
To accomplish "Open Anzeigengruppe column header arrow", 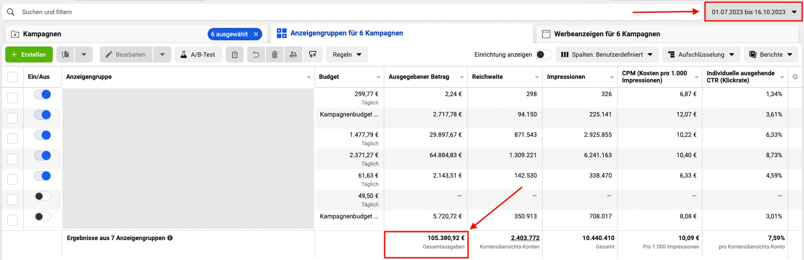I will point(309,77).
